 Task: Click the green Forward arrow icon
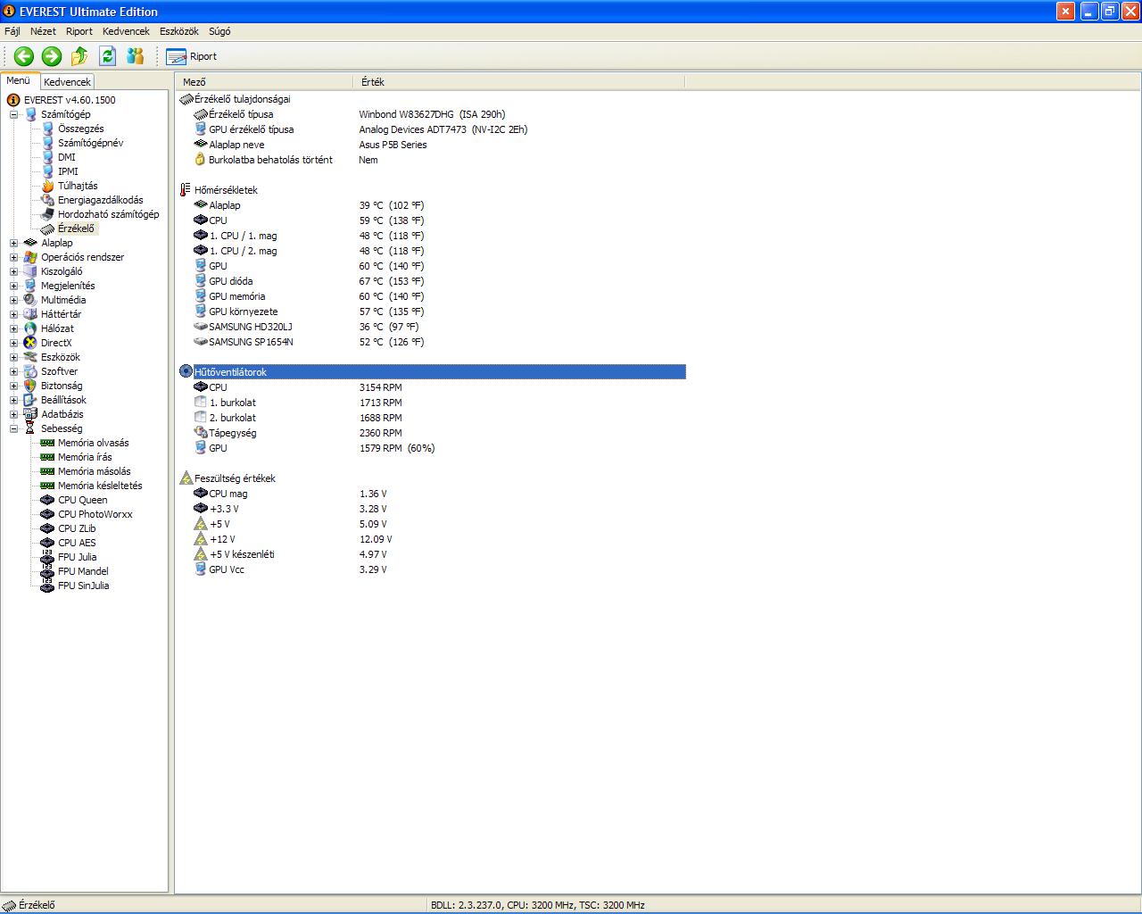point(52,56)
